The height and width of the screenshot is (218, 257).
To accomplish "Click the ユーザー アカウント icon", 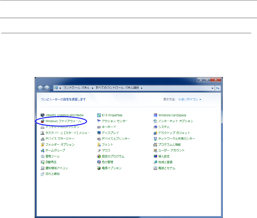I will 155,151.
